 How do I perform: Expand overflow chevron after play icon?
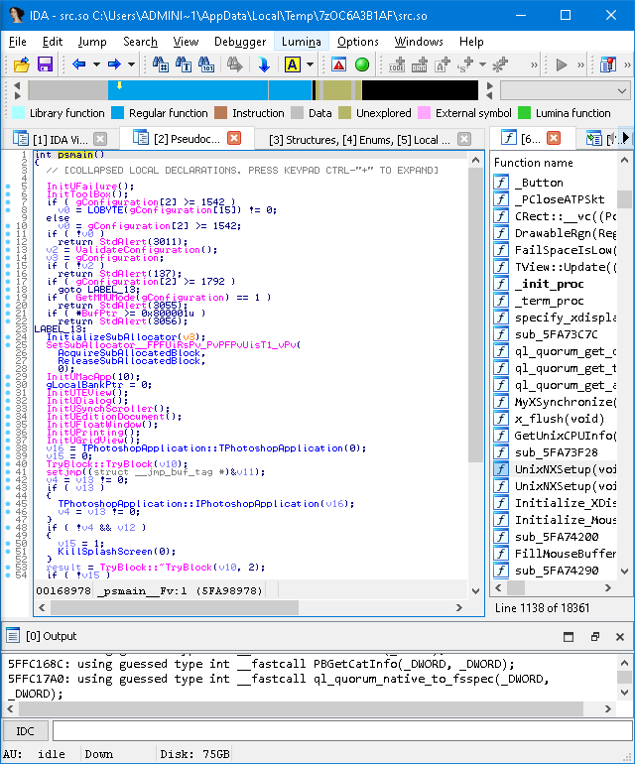580,64
